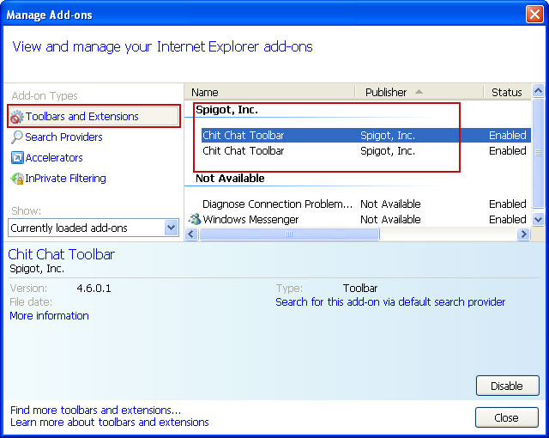Sort by the Name column header

click(x=269, y=92)
